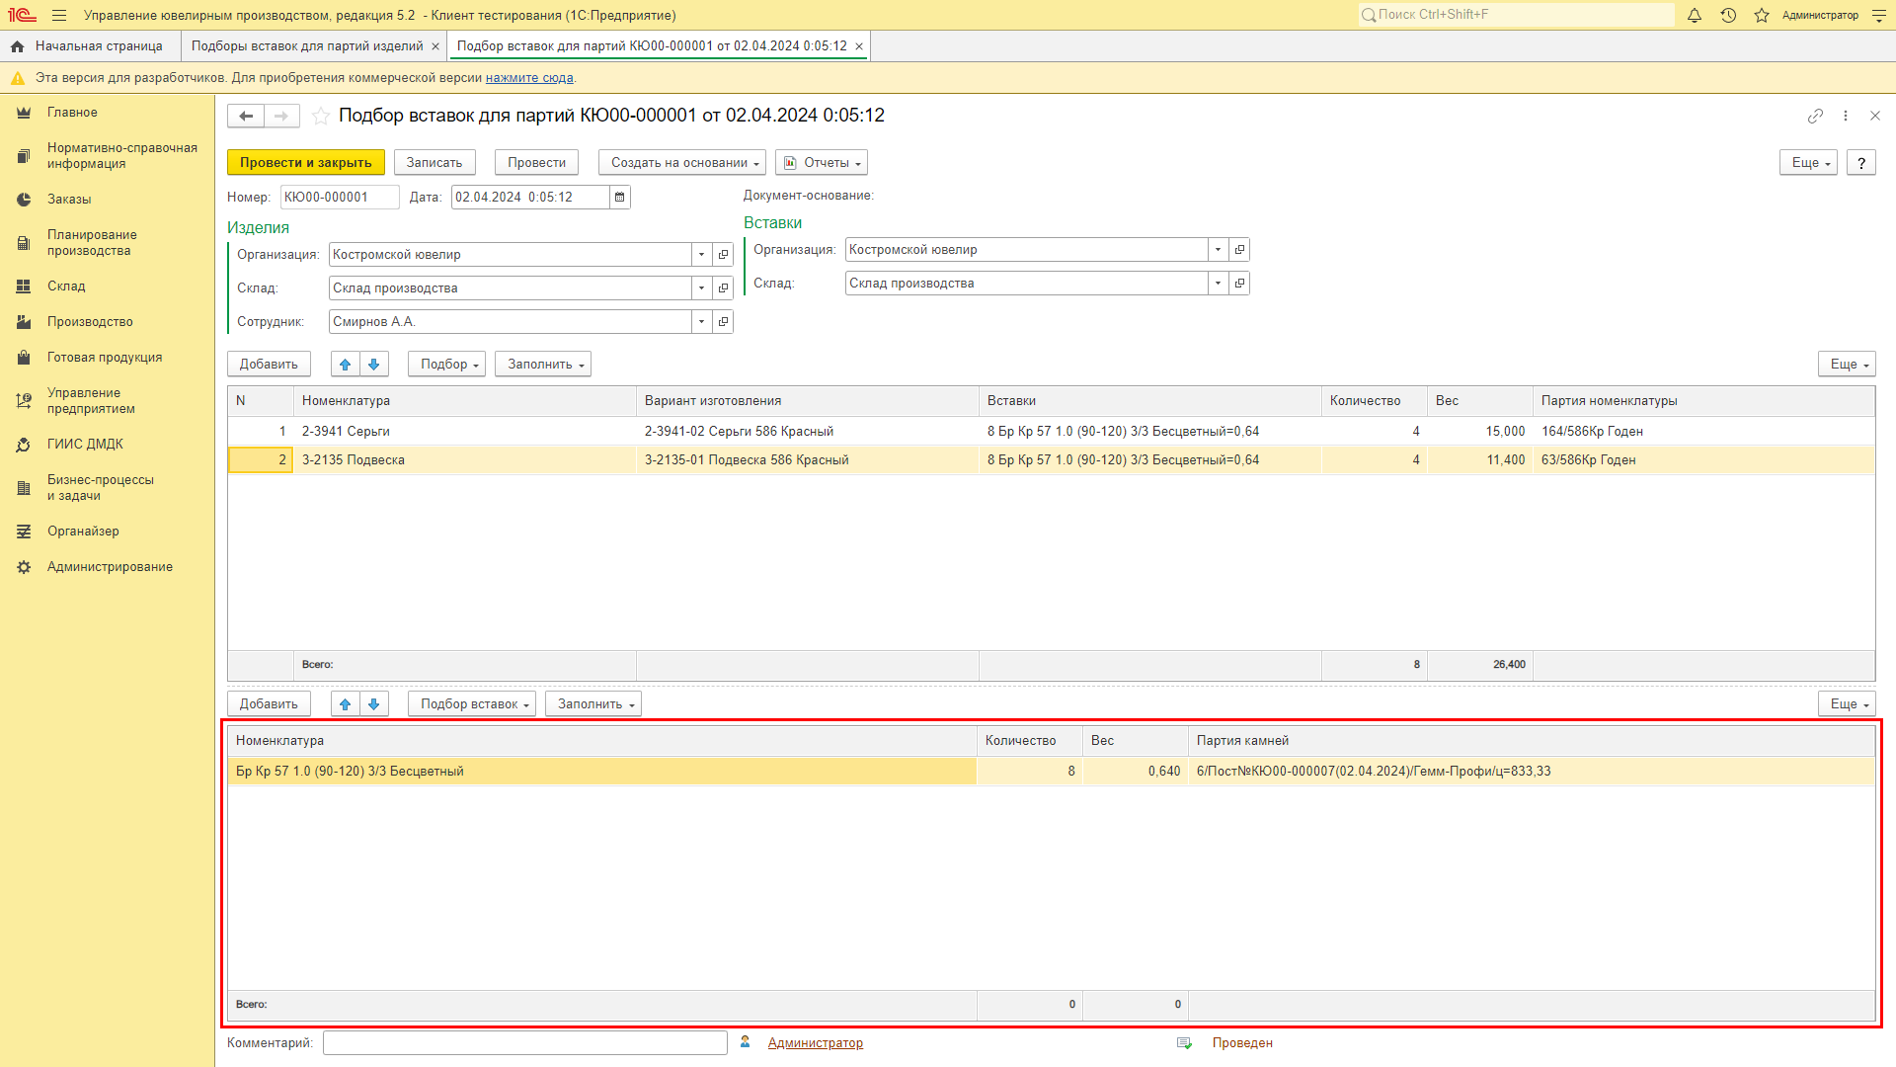
Task: Open Заполнить dropdown in products toolbar
Action: [x=543, y=365]
